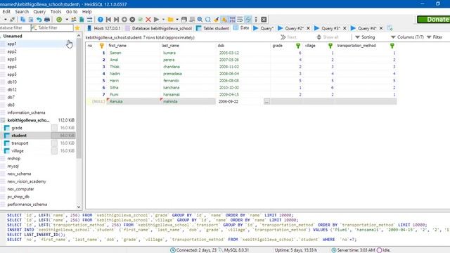The width and height of the screenshot is (450, 253).
Task: Click the Insert row circle icon
Action: 124,20
